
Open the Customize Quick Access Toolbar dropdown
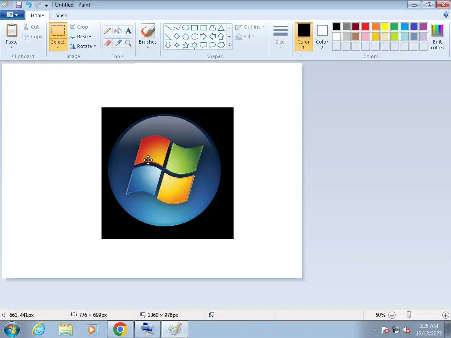coord(46,5)
